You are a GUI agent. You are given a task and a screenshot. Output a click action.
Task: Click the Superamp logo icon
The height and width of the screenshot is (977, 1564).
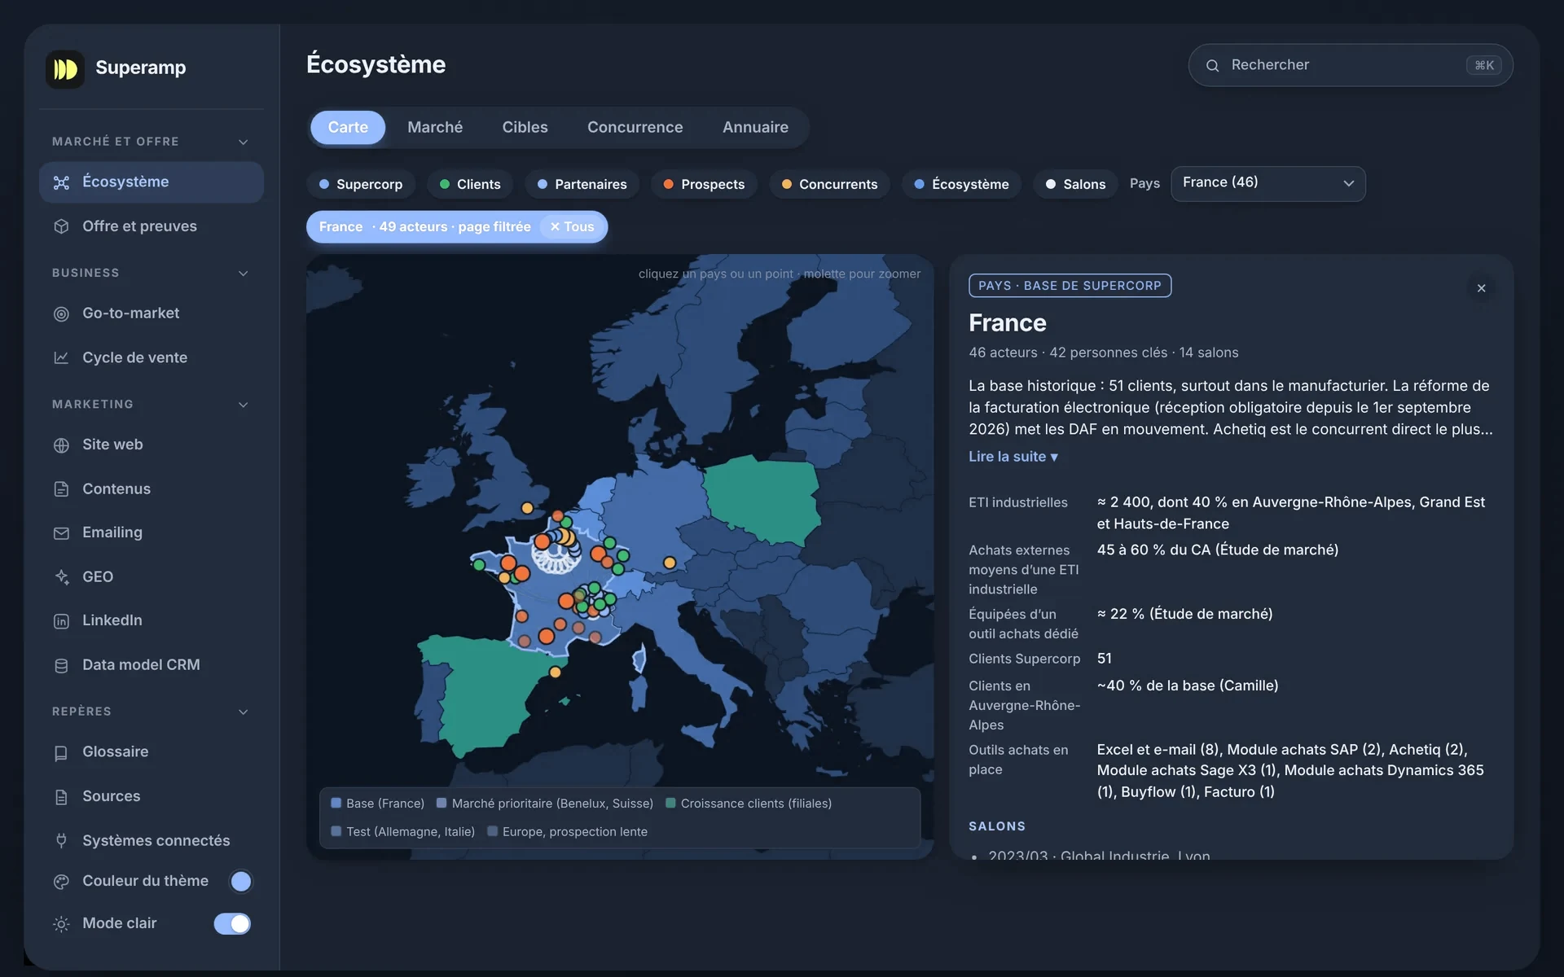65,68
